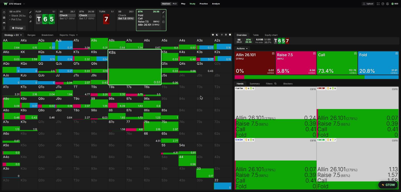Enter fullscreen mode from the top bar
401x192 pixels.
378,4
